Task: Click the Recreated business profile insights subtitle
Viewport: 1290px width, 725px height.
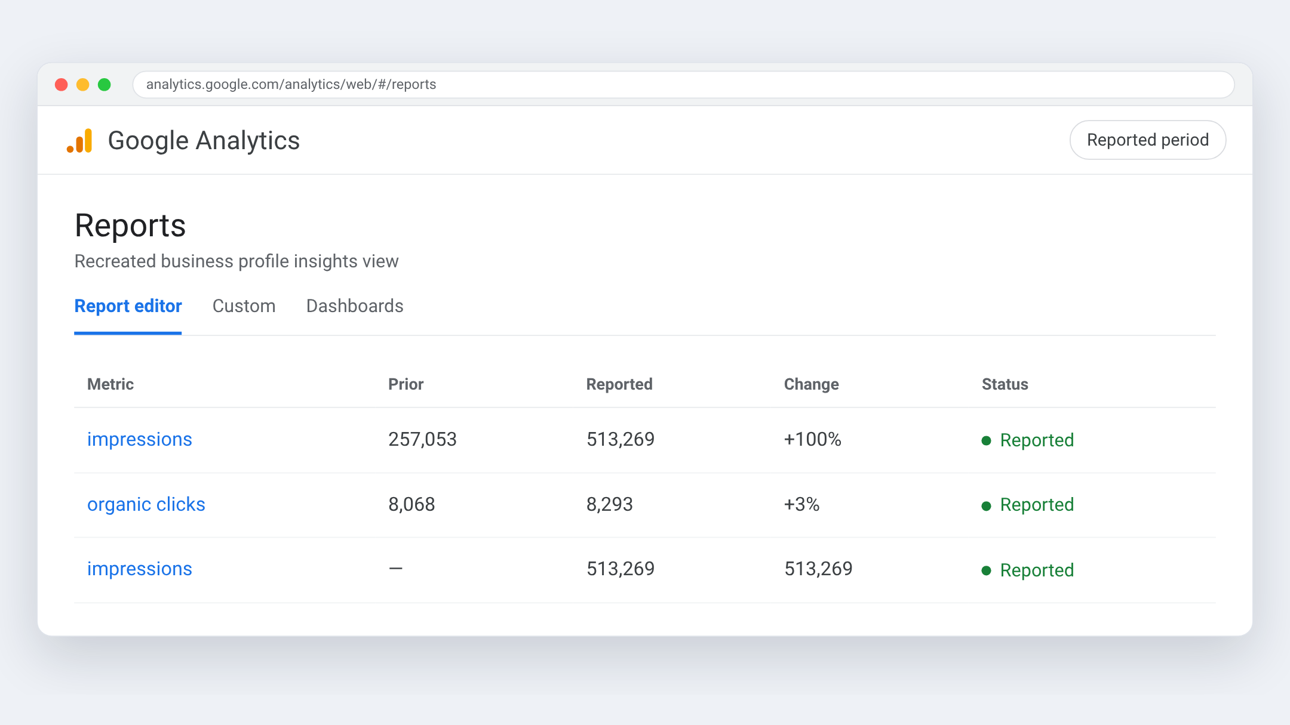Action: click(236, 261)
